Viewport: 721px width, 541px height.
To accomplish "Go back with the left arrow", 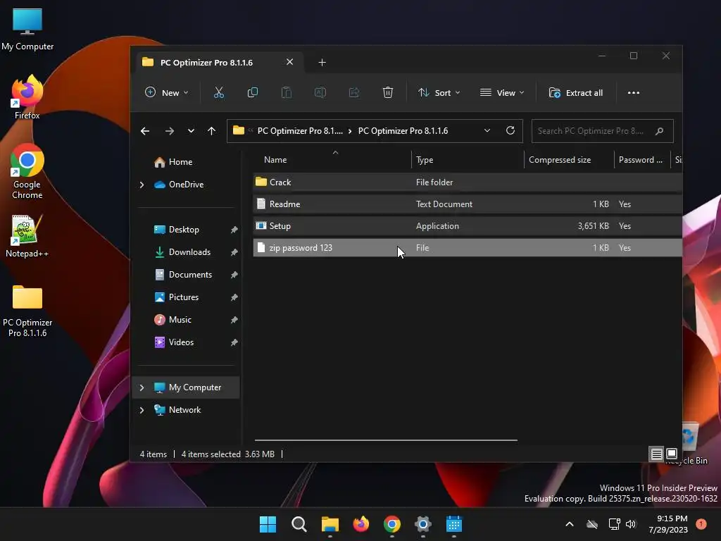I will point(145,131).
